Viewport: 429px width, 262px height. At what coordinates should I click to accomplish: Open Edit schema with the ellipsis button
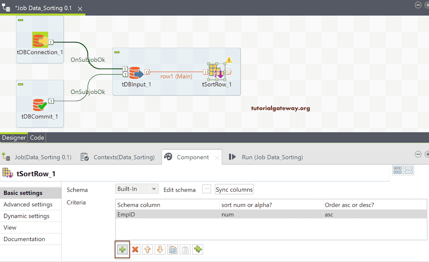click(x=206, y=189)
